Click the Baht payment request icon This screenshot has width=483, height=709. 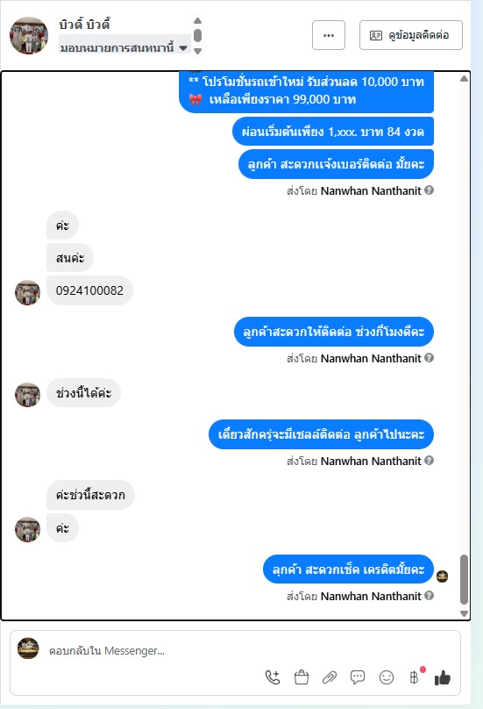(x=415, y=677)
